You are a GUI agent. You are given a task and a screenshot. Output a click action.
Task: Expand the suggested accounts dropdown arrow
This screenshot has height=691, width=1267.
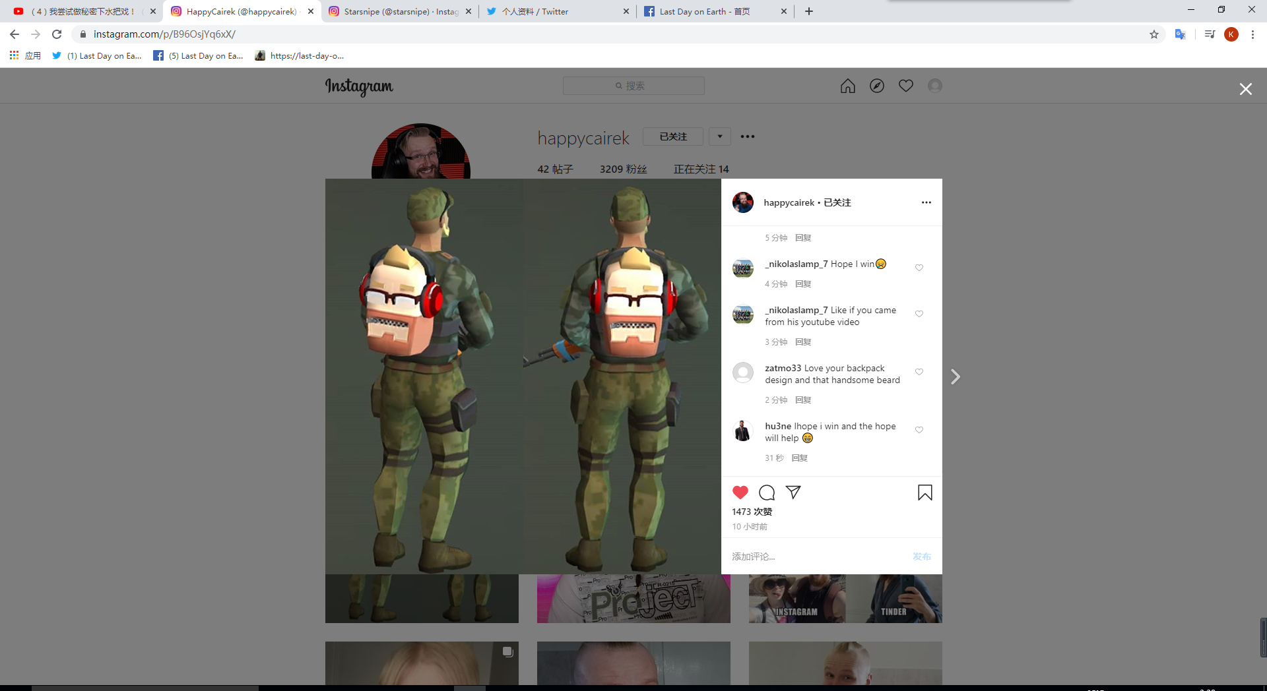tap(720, 136)
